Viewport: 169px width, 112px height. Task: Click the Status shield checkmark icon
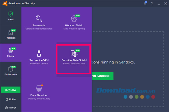[x=11, y=14]
